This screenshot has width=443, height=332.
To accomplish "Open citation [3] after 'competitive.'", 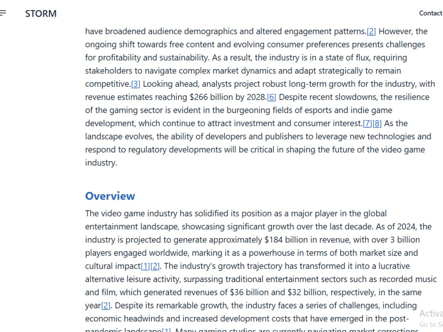I will [x=136, y=84].
